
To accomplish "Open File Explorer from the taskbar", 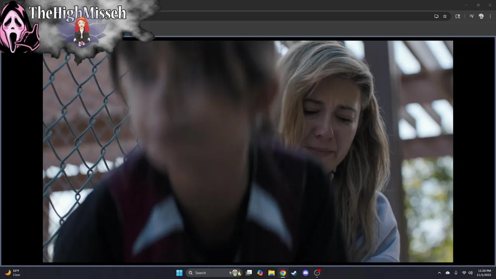I will click(x=272, y=273).
